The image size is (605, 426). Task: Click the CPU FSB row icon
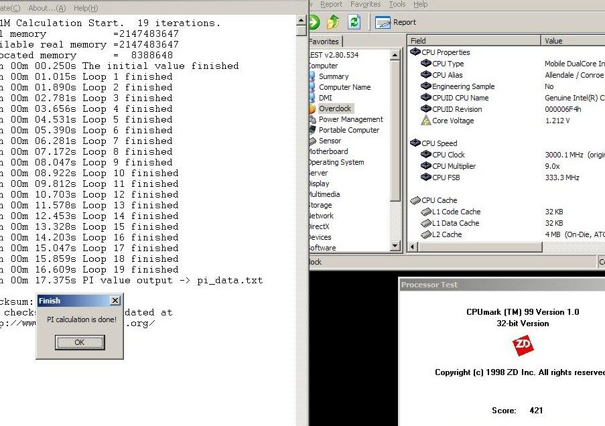426,177
